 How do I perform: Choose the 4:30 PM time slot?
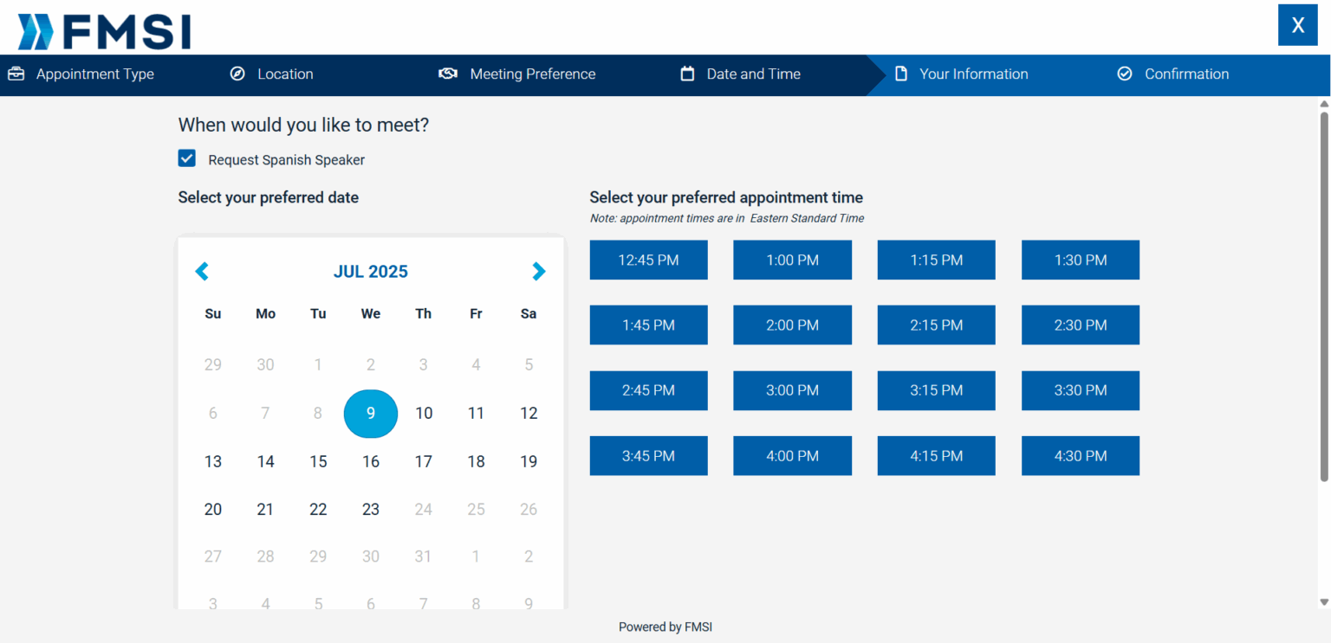click(x=1080, y=456)
